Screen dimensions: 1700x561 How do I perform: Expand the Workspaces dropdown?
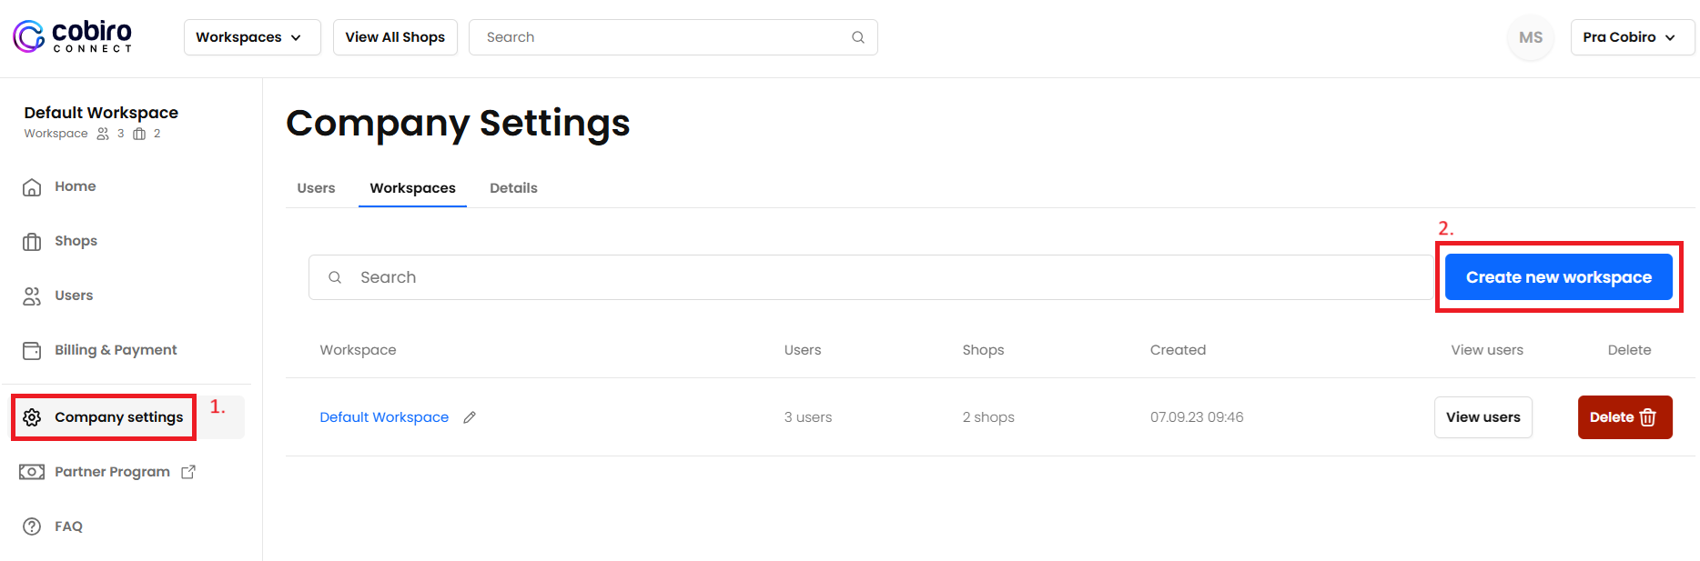pos(252,37)
